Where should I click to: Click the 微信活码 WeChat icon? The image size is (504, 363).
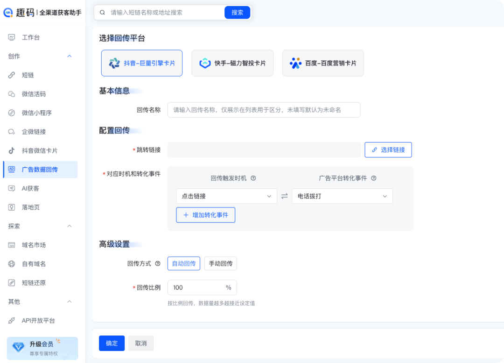[12, 94]
